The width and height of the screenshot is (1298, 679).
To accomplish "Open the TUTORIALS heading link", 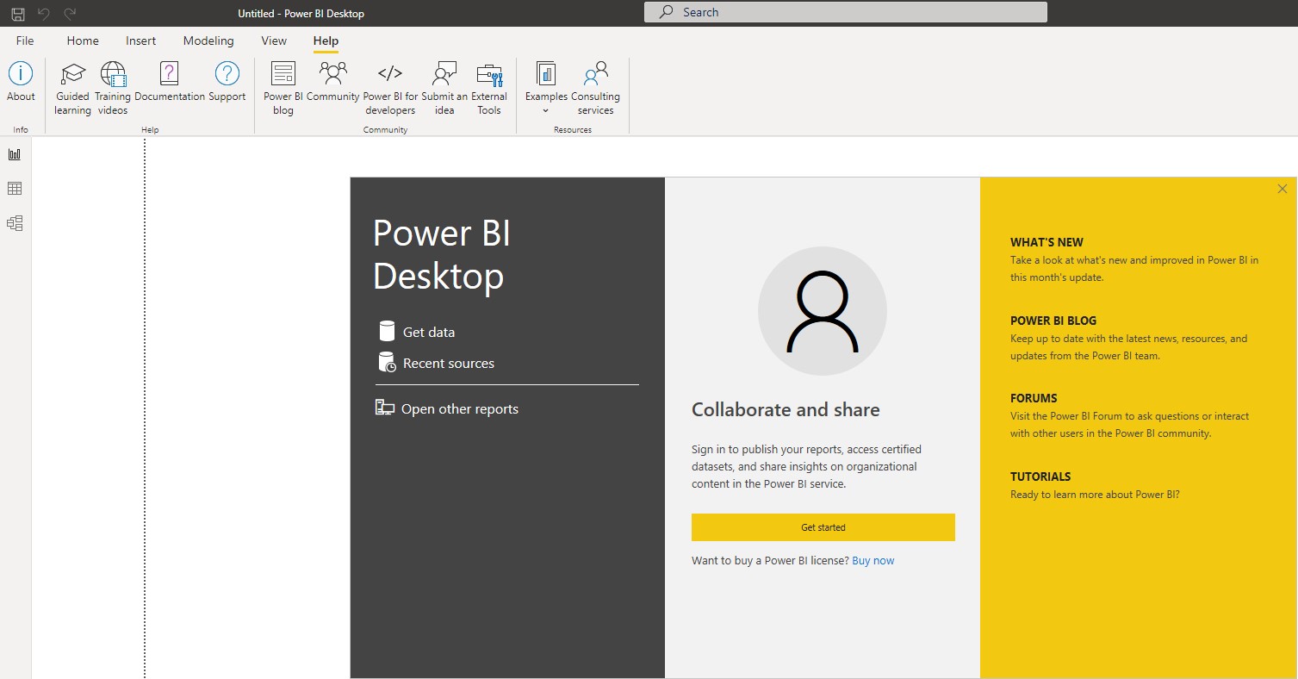I will 1040,477.
